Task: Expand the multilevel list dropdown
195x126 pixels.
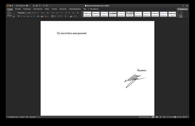Action: click(x=62, y=13)
